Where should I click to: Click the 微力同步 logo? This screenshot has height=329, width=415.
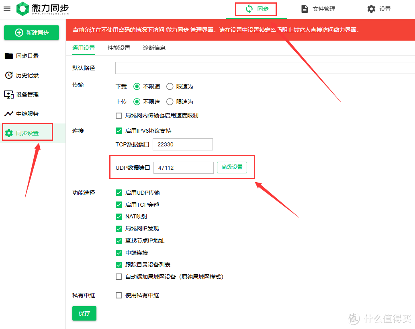coord(42,8)
